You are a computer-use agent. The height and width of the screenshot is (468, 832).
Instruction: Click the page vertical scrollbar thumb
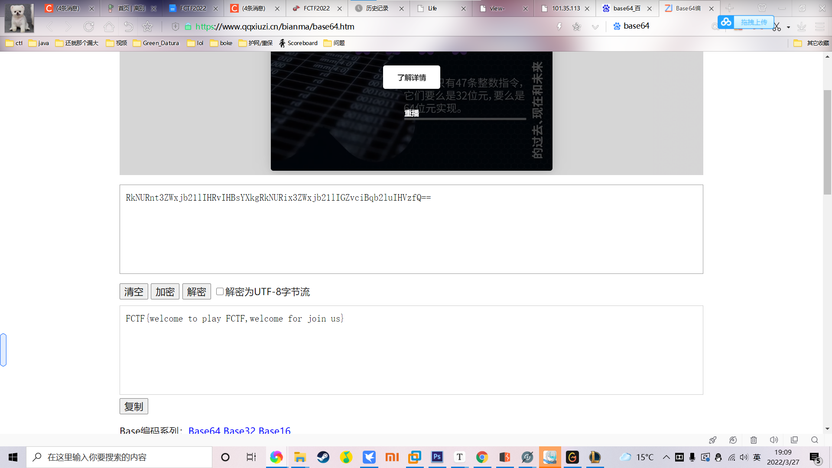point(827,143)
